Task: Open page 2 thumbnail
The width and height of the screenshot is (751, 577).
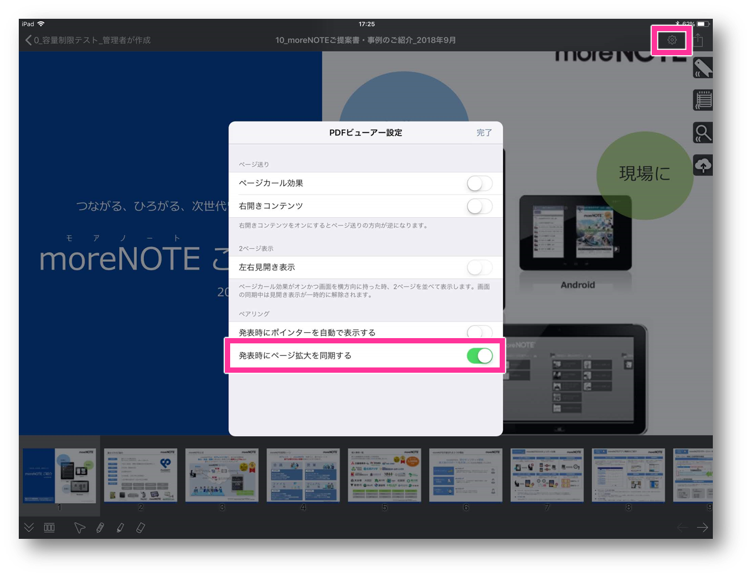Action: 140,476
